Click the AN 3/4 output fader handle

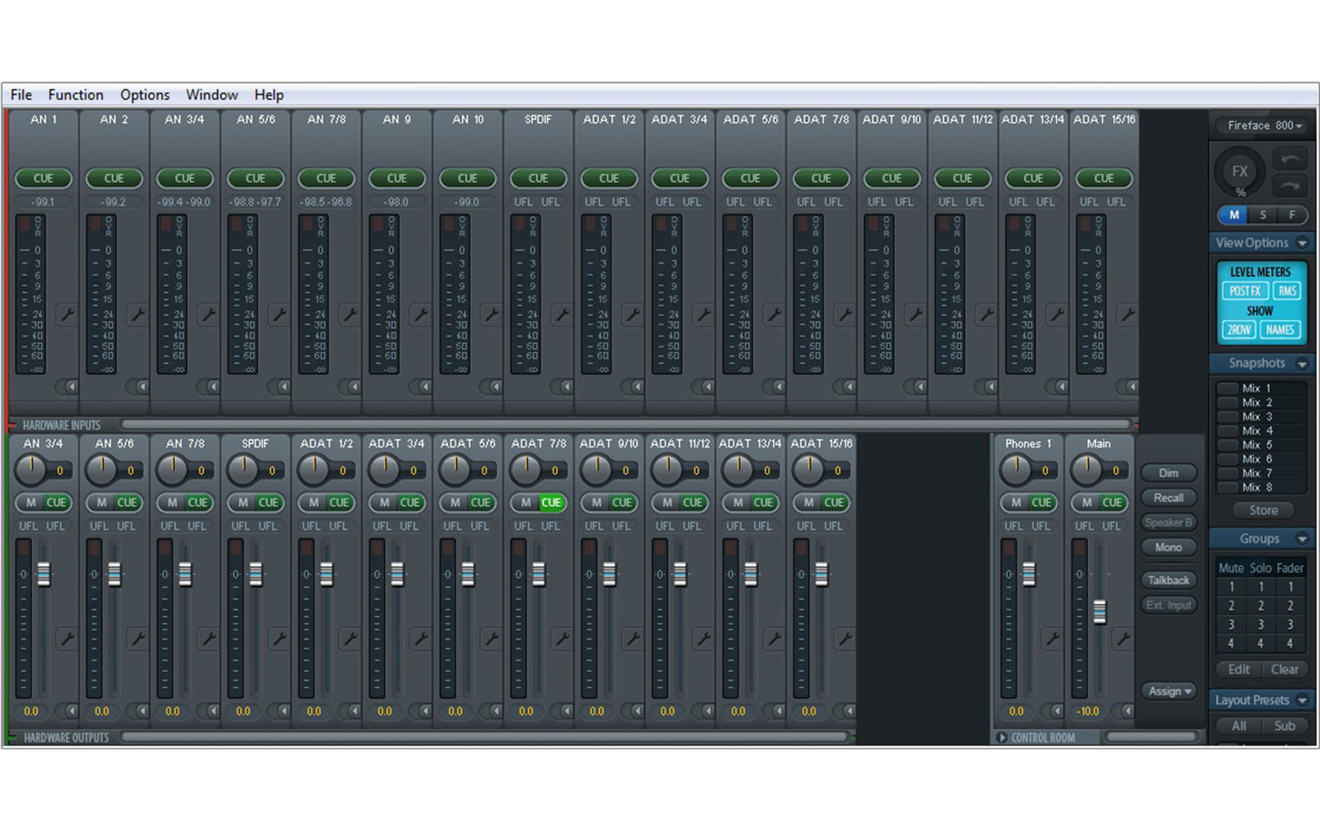(43, 574)
